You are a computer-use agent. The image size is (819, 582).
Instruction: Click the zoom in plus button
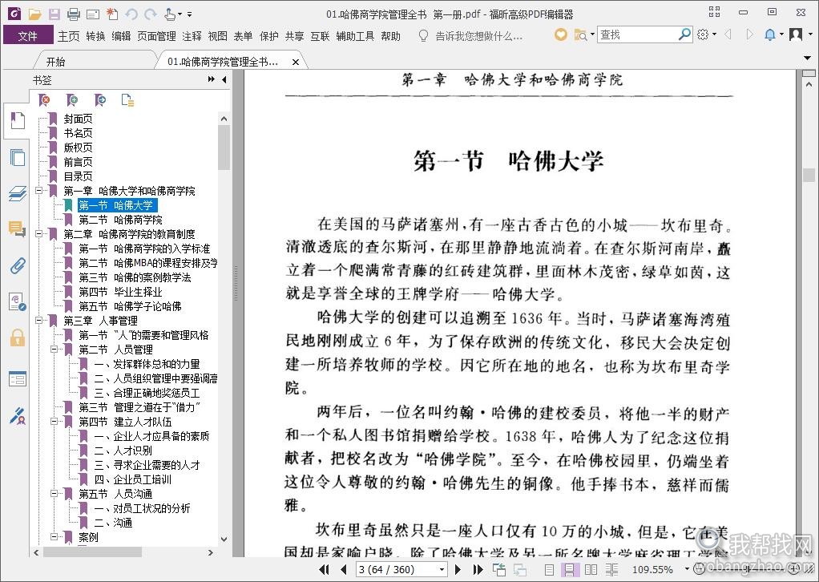coord(794,568)
